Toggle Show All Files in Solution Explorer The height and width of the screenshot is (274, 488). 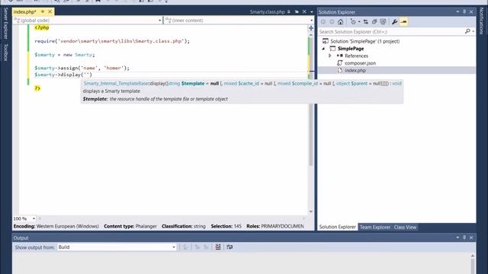pos(383,22)
